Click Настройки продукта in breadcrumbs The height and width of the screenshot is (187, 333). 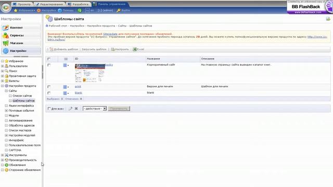coord(101,25)
